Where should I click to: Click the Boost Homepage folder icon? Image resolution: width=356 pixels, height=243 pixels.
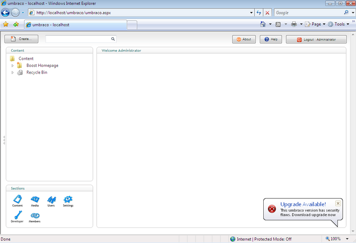coord(19,65)
